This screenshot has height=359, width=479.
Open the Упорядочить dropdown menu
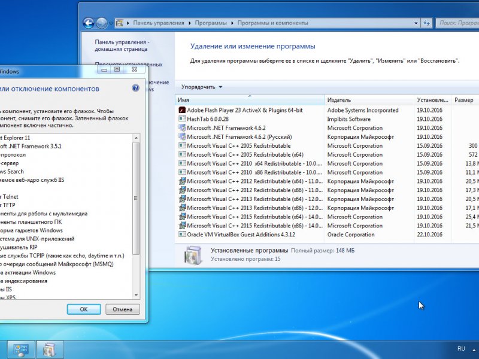(202, 87)
